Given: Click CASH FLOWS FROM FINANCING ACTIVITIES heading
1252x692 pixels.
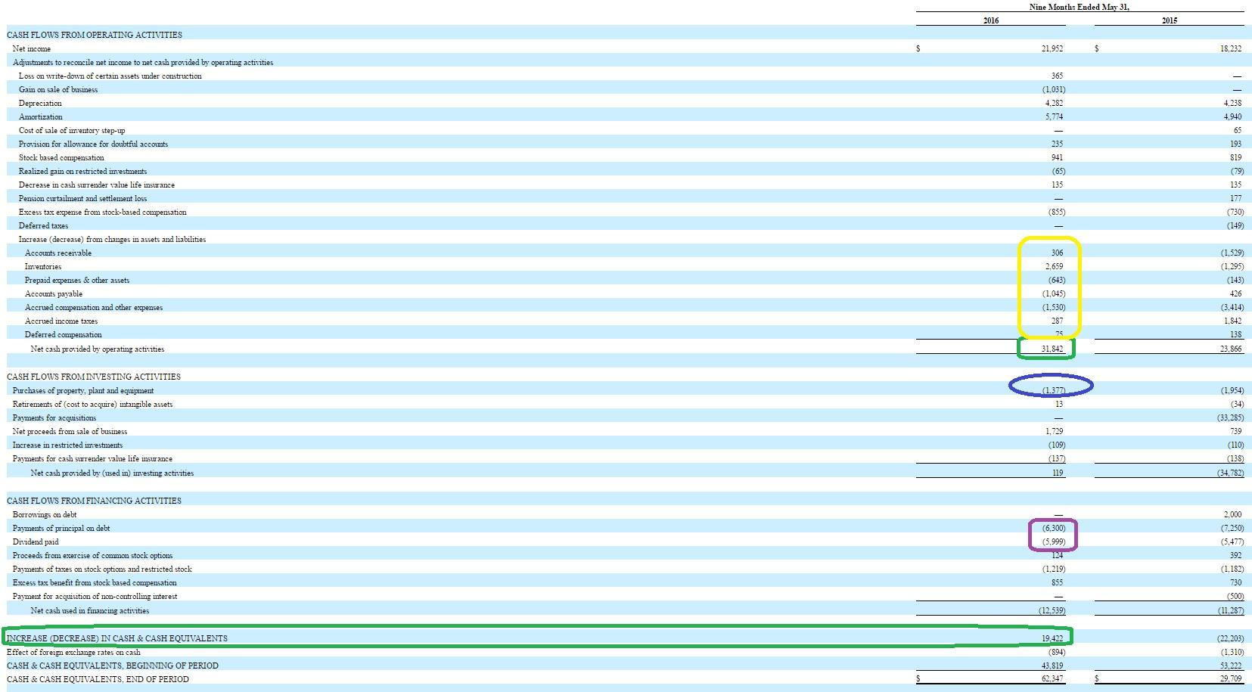Looking at the screenshot, I should pos(92,501).
